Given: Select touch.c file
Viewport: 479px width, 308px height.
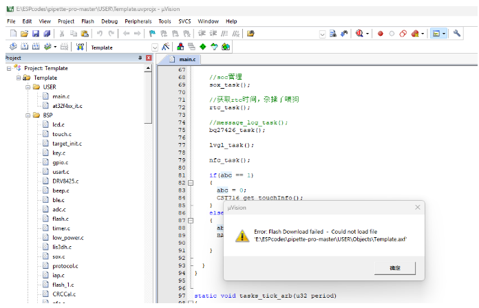Looking at the screenshot, I should coord(62,134).
